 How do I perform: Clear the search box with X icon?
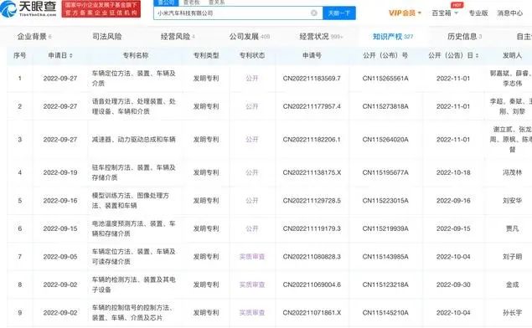(314, 13)
